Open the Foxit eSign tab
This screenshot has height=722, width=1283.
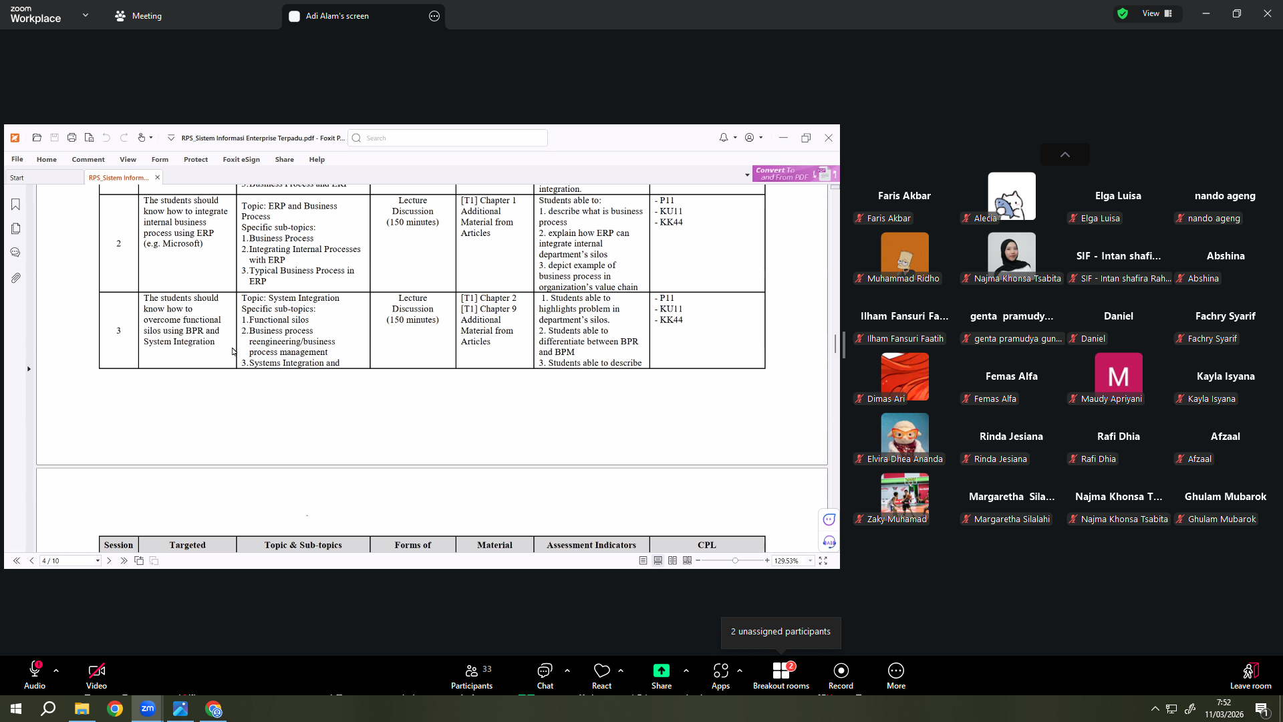pyautogui.click(x=241, y=159)
